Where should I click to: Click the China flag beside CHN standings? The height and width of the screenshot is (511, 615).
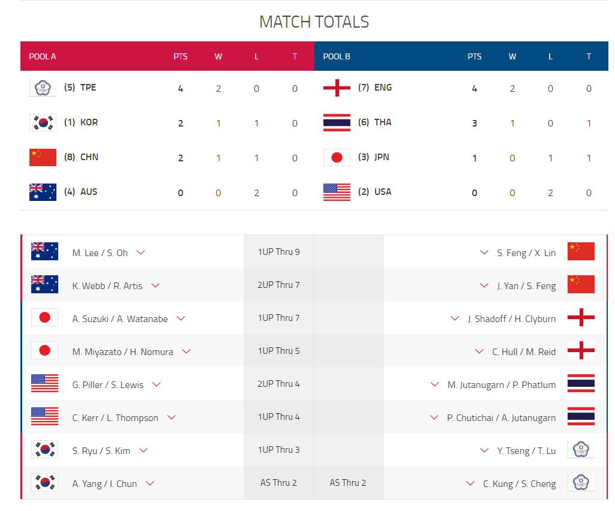click(x=43, y=157)
